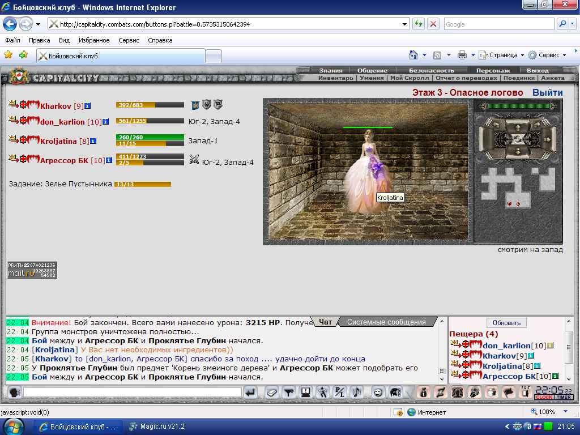Open the zoom level dropdown next to 100%
The image size is (580, 435).
point(565,411)
